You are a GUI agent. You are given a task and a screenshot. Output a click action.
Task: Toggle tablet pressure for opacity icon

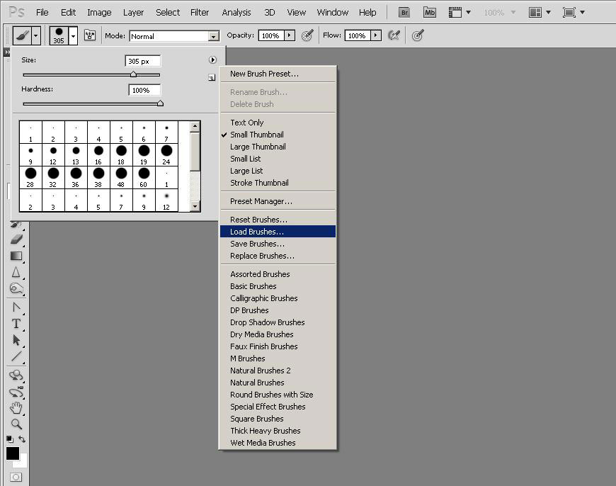point(307,35)
